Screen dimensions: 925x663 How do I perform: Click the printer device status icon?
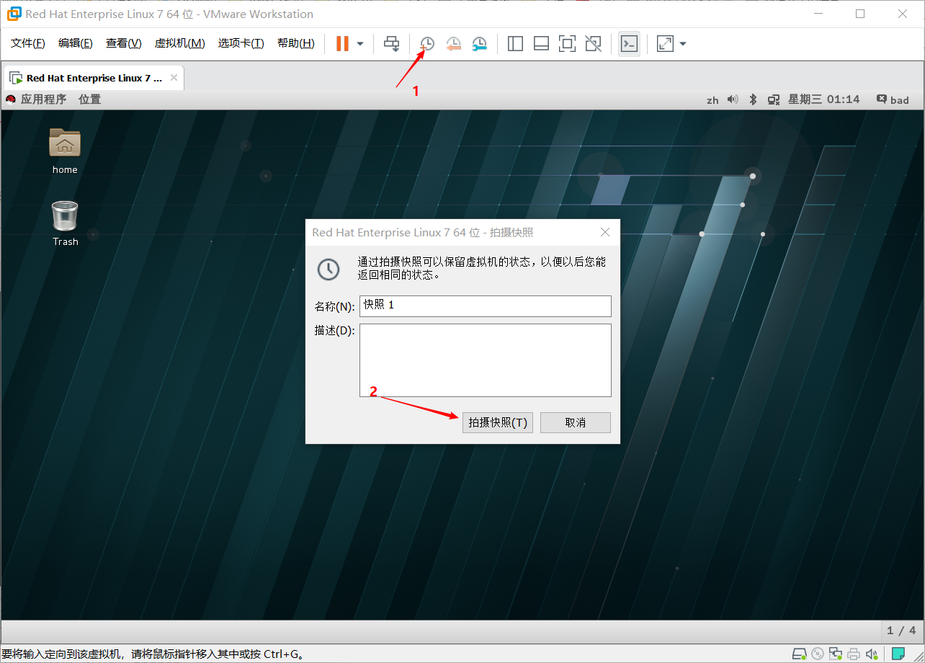click(854, 654)
